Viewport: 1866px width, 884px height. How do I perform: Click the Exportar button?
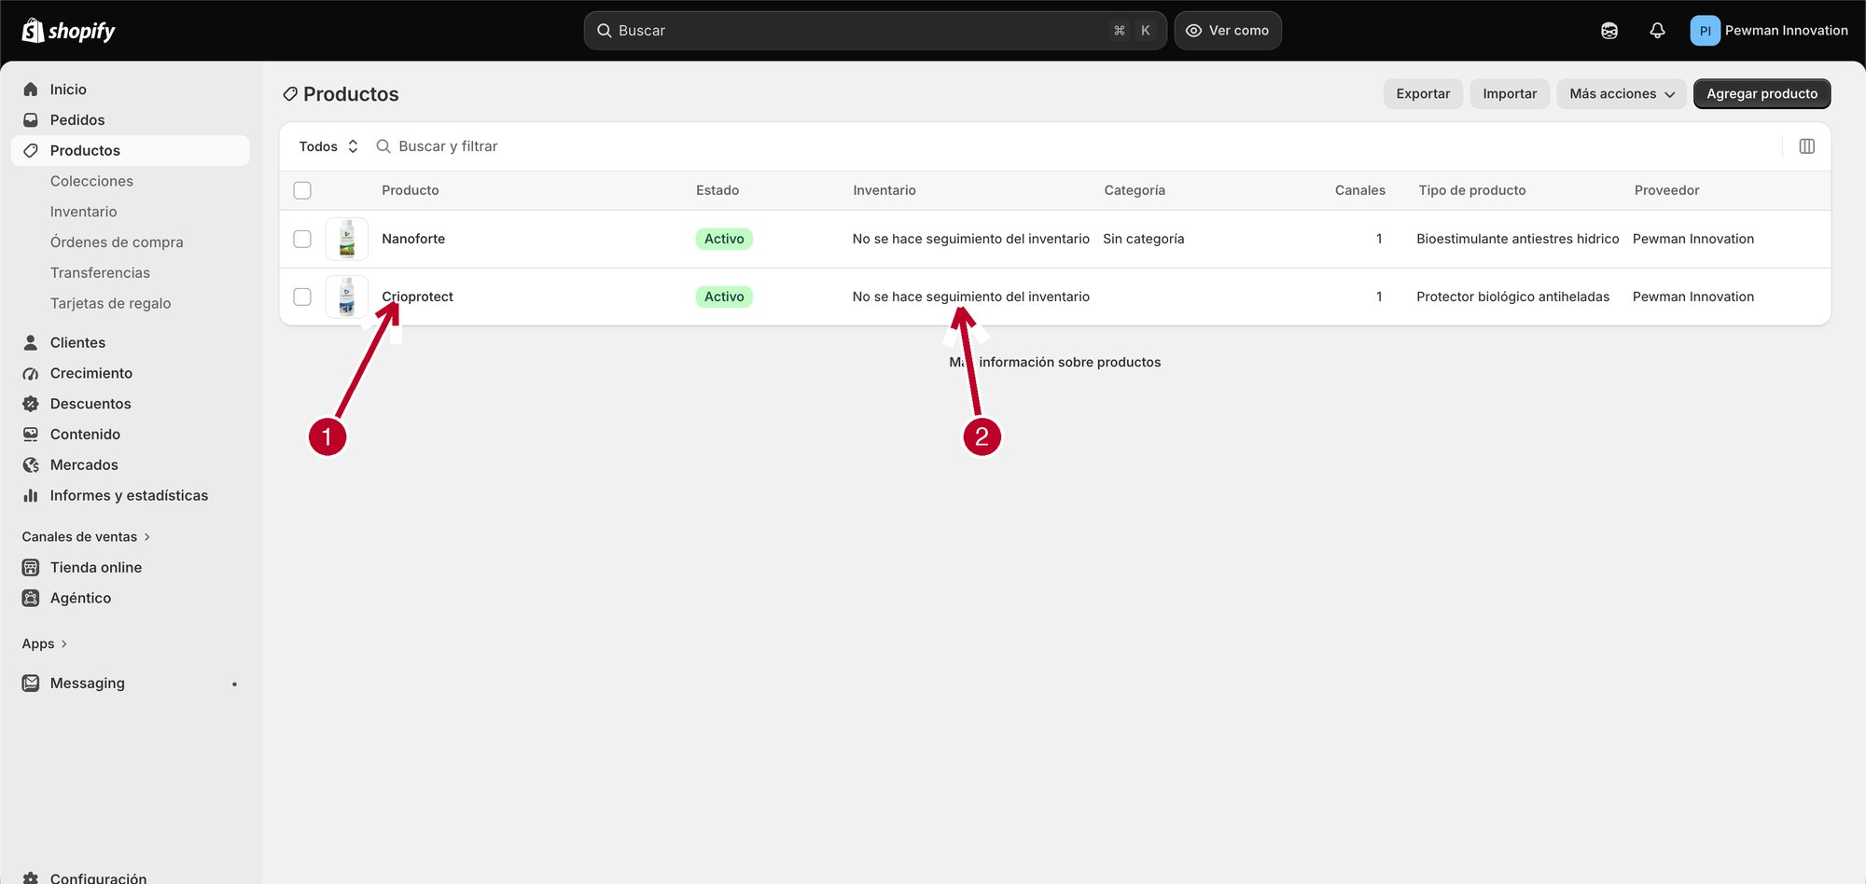(x=1423, y=93)
